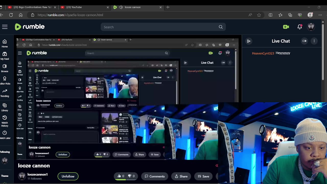Open the user avatar menu in the Rumble header
This screenshot has height=184, width=327.
[311, 27]
